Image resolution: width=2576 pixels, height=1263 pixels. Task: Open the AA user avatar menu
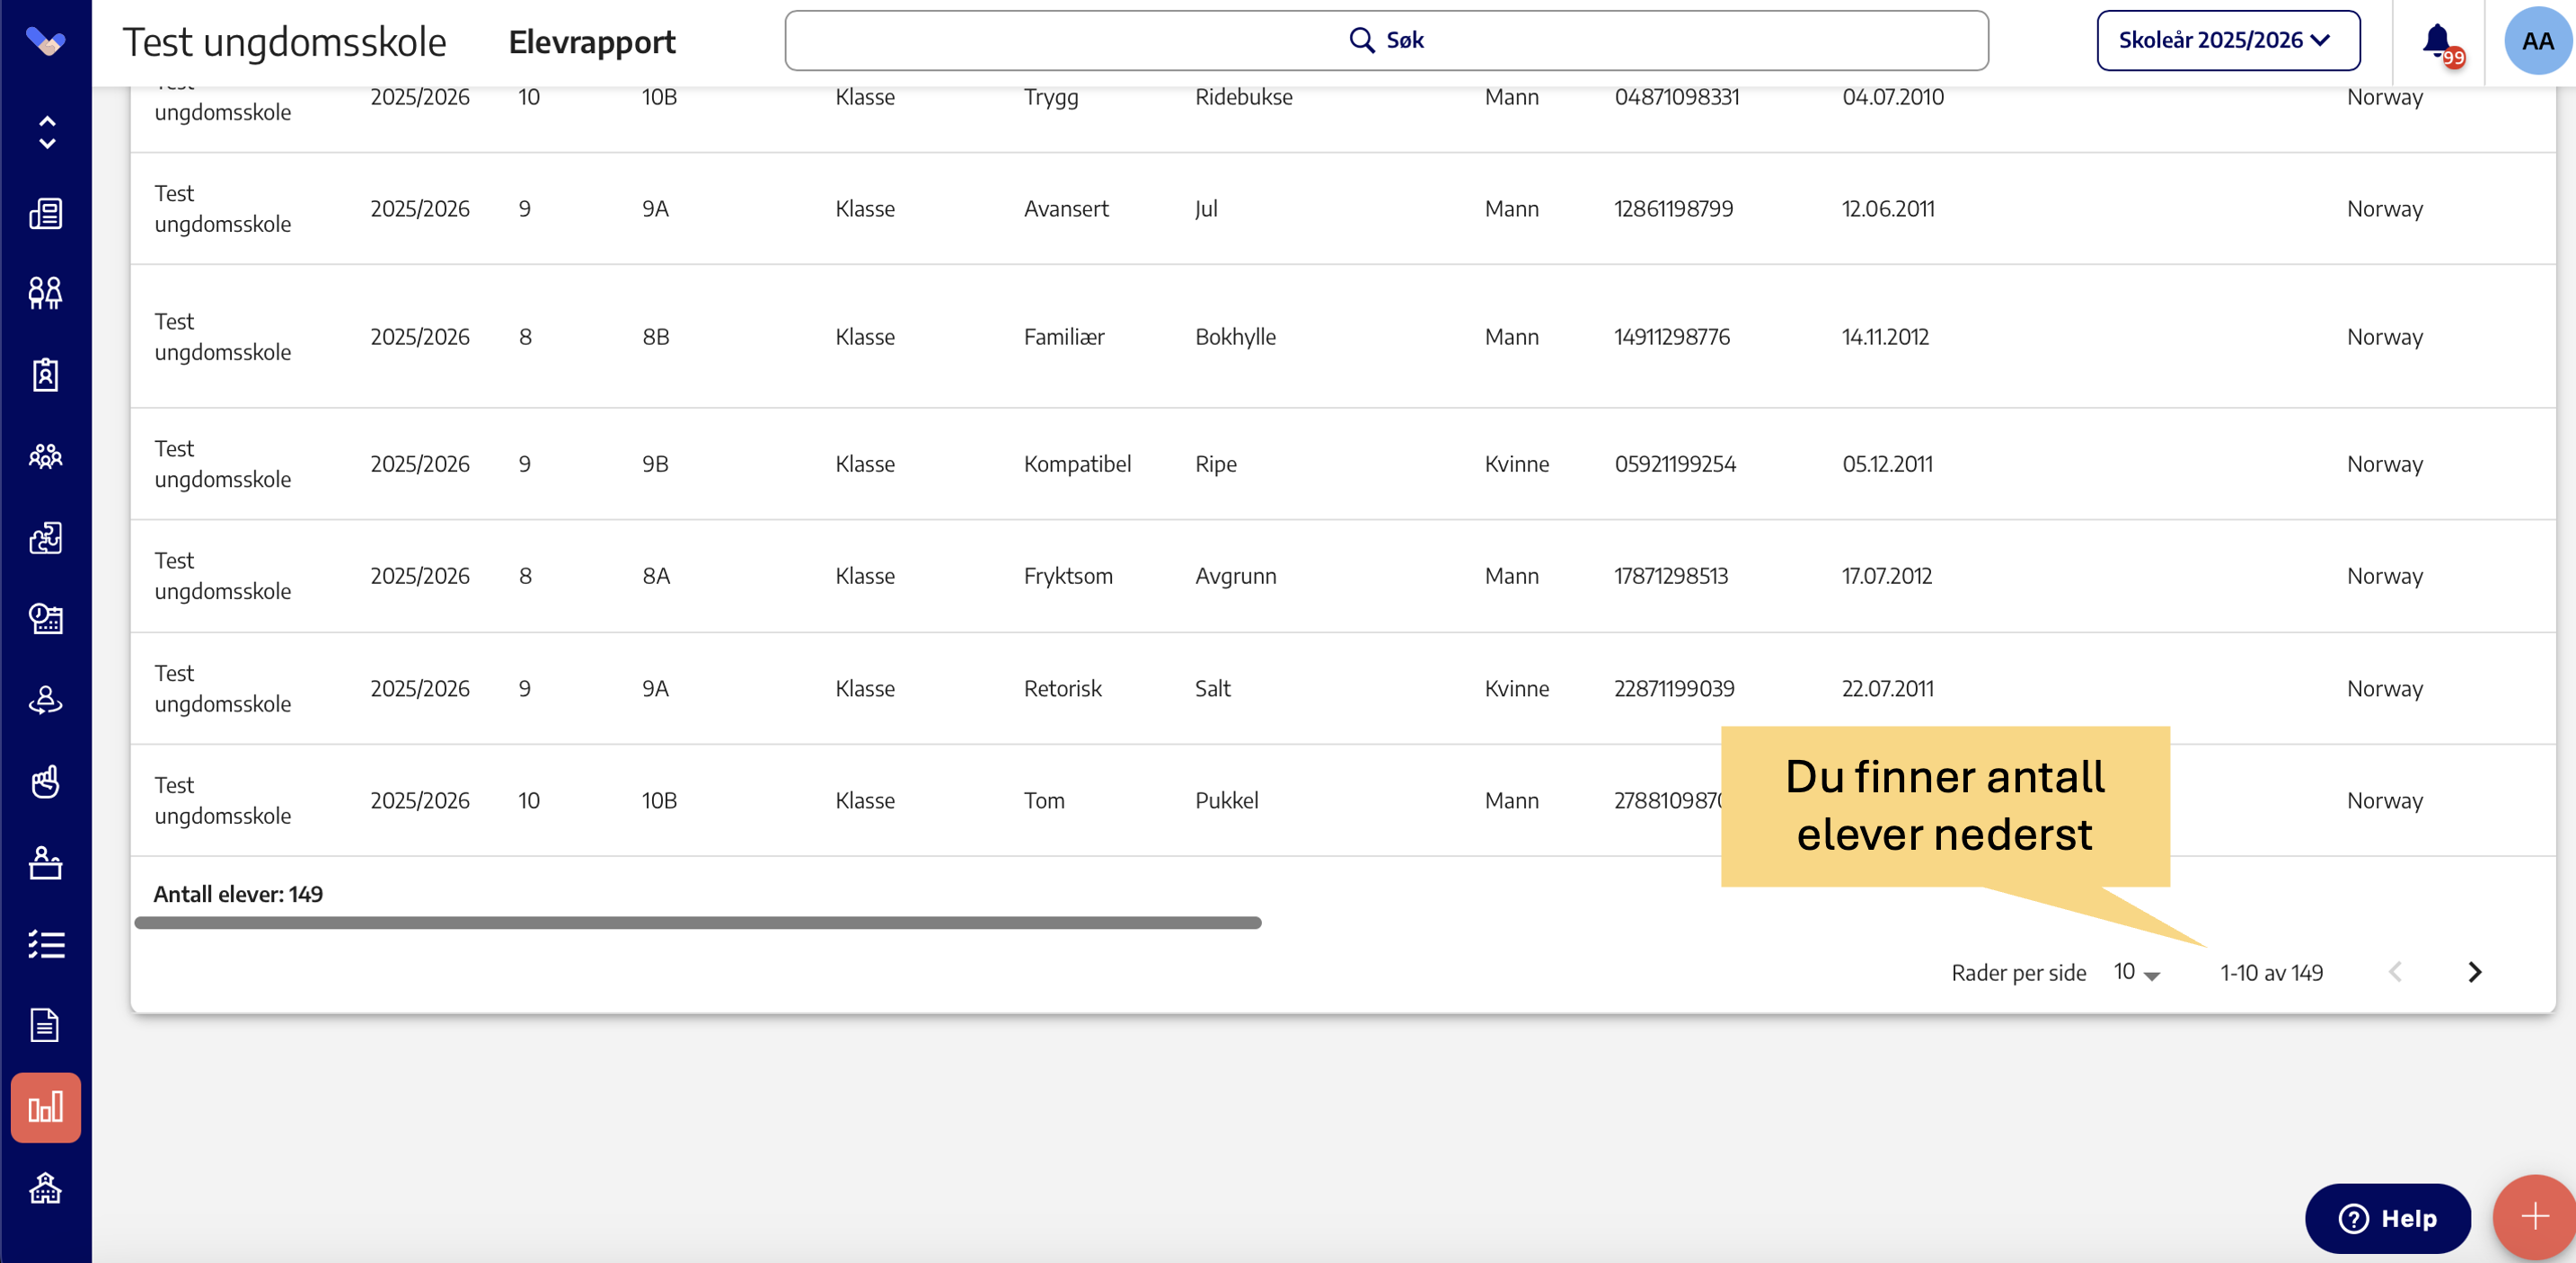(2537, 41)
